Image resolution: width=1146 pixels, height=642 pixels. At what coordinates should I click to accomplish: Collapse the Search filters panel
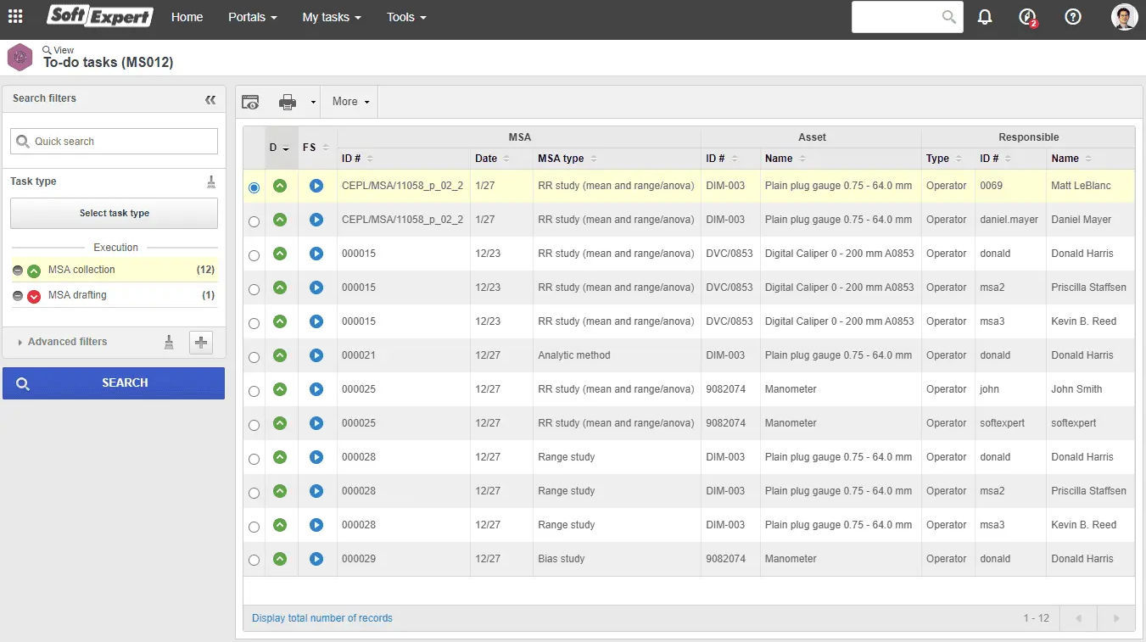pyautogui.click(x=210, y=98)
